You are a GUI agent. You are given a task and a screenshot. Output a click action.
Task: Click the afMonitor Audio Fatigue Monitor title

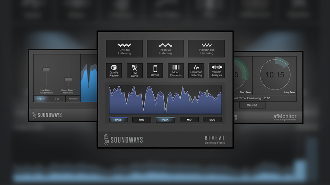pos(285,117)
